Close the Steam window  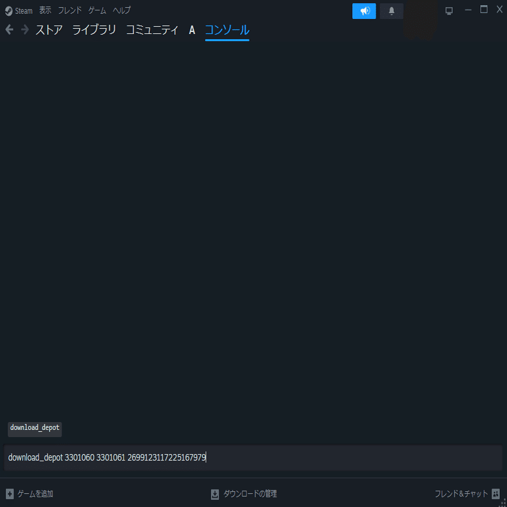500,10
